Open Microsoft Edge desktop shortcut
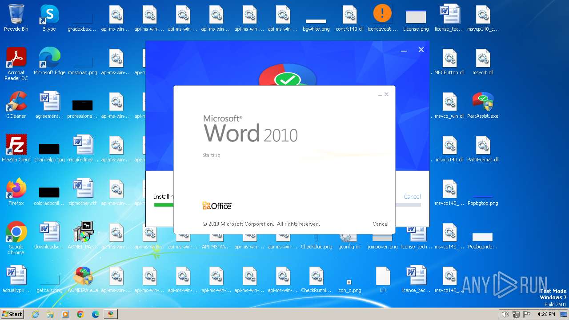This screenshot has width=569, height=320. click(x=49, y=61)
